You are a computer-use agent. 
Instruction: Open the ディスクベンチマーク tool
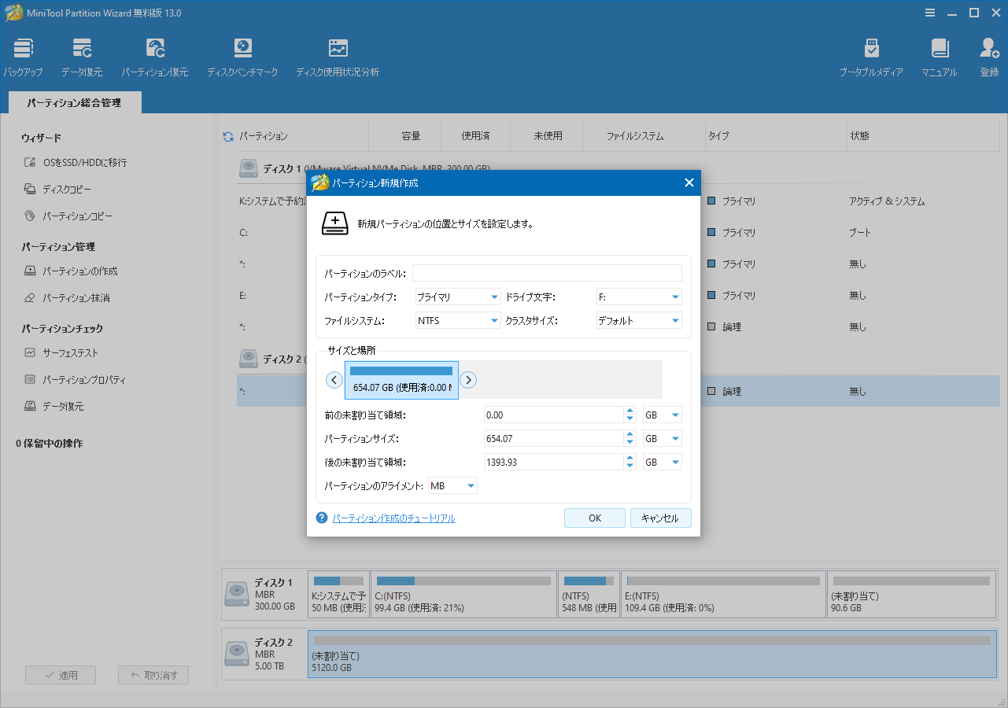(242, 57)
